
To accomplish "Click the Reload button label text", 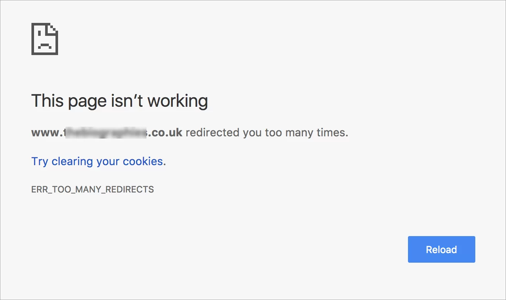I will click(x=441, y=249).
